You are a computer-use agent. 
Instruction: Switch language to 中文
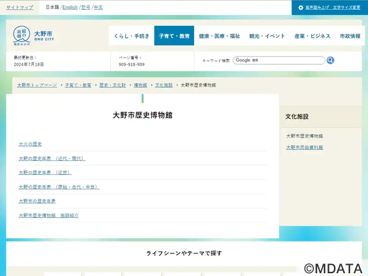98,7
